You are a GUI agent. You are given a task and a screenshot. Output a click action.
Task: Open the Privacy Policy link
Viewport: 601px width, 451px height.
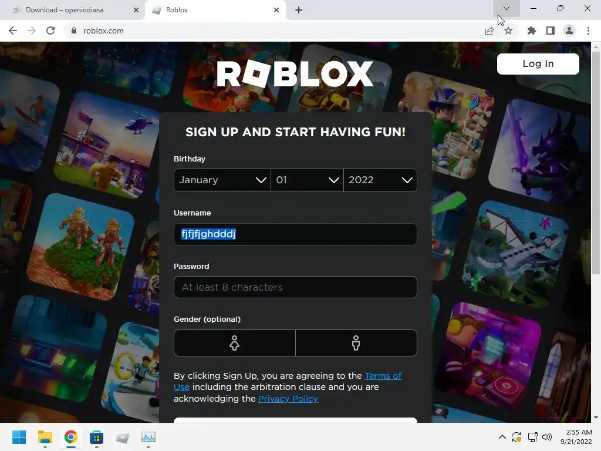[x=288, y=399]
